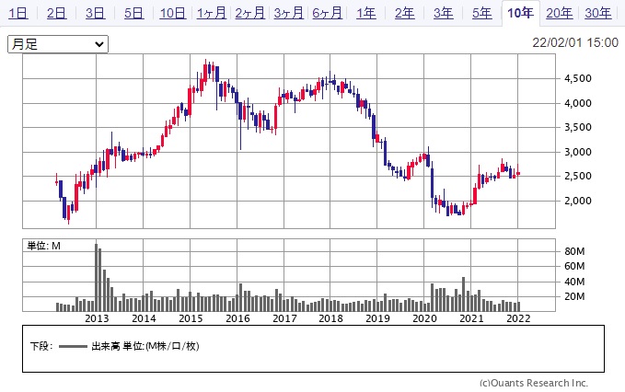Switch to the 5年 range tab
The height and width of the screenshot is (392, 625).
tap(482, 13)
